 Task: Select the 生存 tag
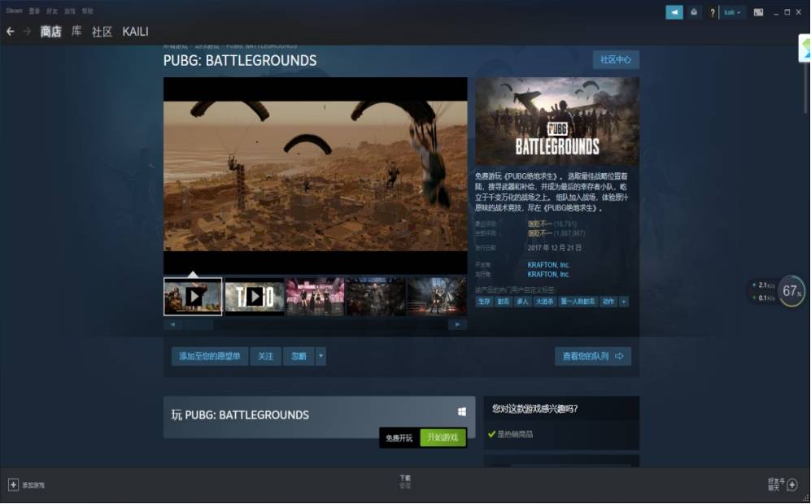point(484,302)
